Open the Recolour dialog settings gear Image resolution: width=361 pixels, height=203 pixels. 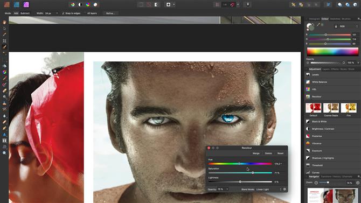284,189
